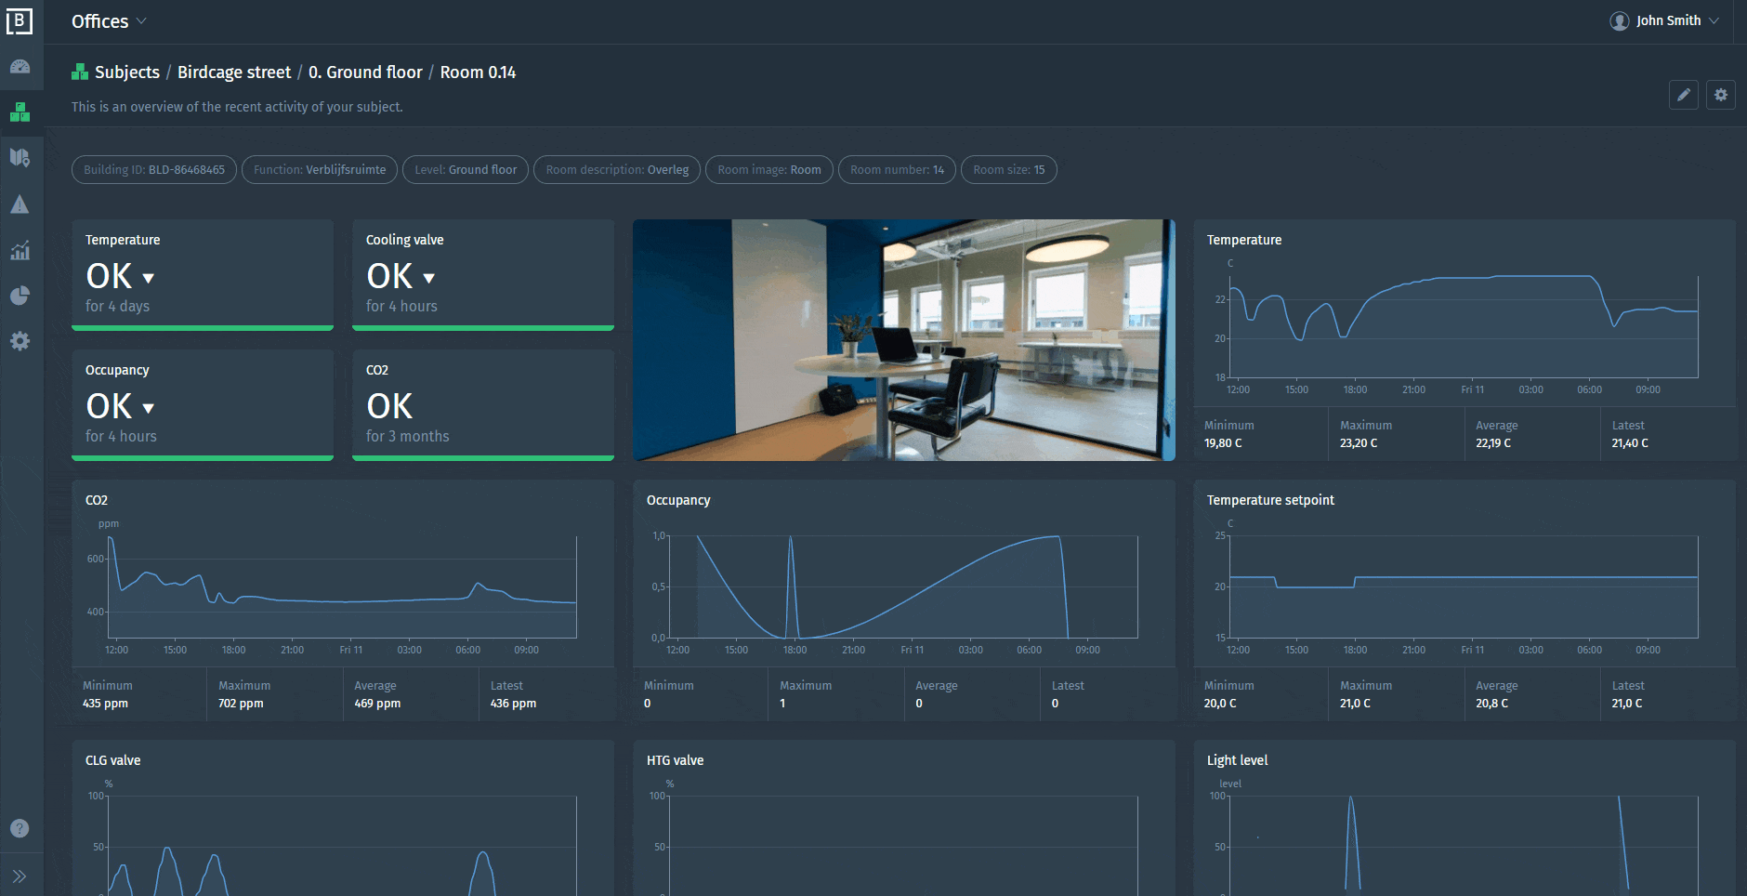1747x896 pixels.
Task: Click the Building ID tag
Action: [154, 170]
